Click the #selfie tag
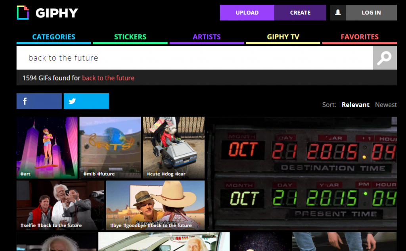This screenshot has width=406, height=251. click(28, 225)
